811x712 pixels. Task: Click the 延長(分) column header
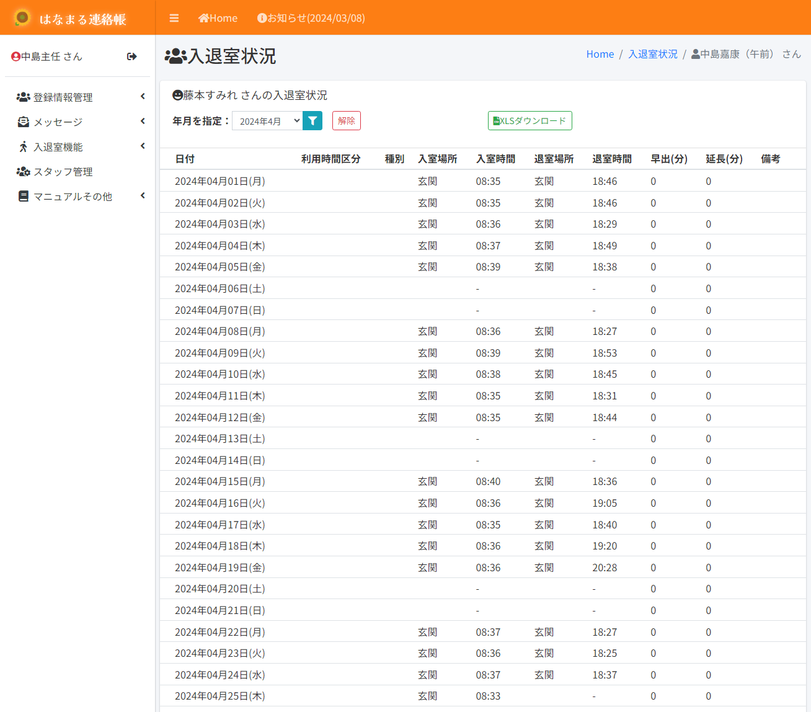pos(724,159)
